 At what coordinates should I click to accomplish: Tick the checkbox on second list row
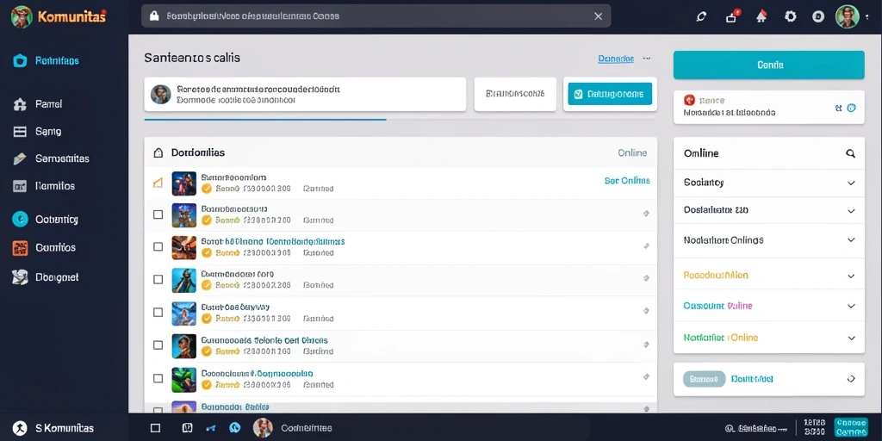coord(158,214)
